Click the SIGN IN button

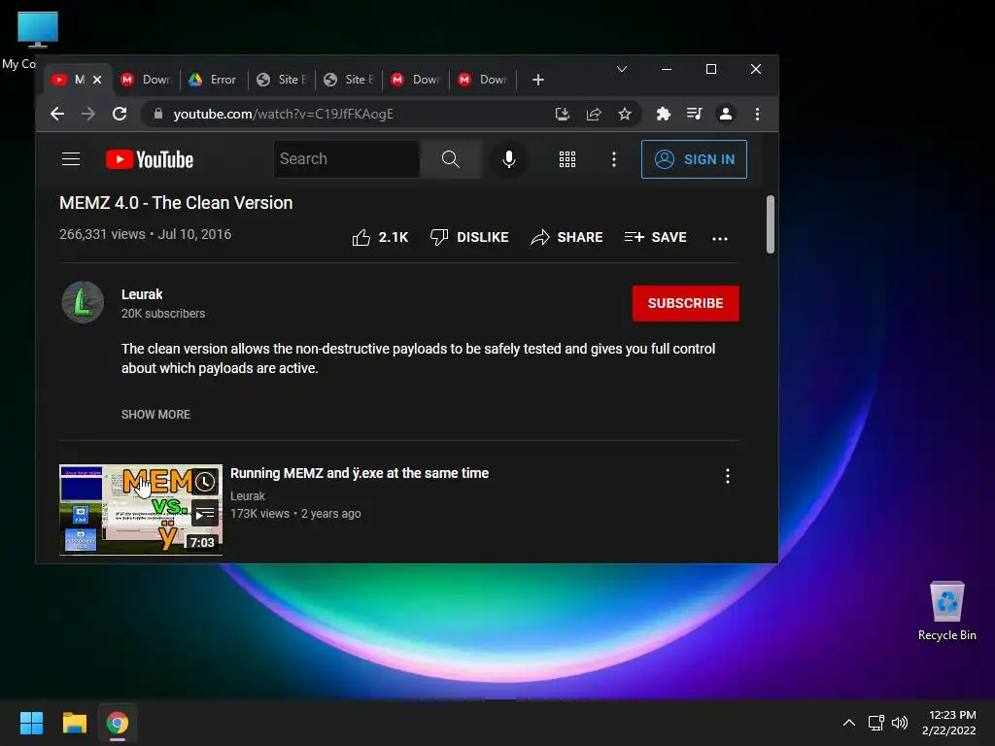click(x=694, y=159)
